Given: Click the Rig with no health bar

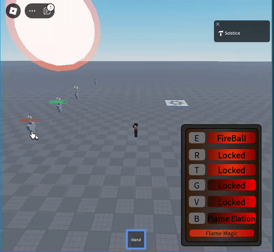Looking at the screenshot, I should [x=76, y=95].
